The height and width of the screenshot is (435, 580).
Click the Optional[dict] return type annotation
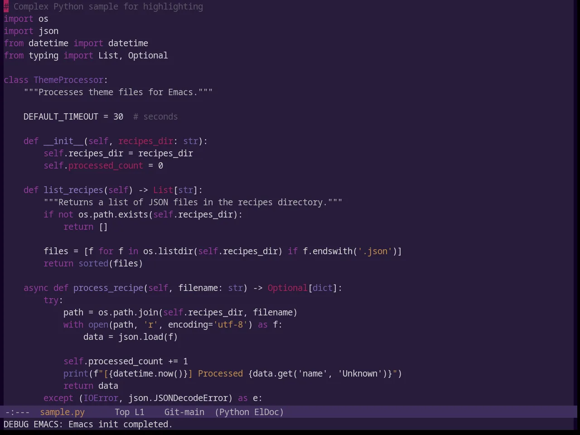coord(302,288)
